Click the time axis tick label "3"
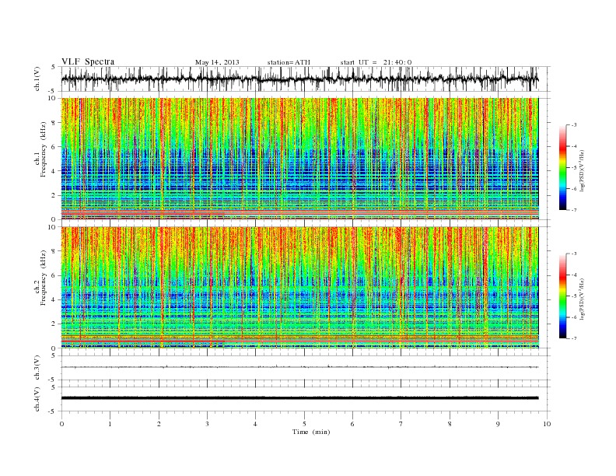Screen dimensions: 616x476 click(x=207, y=424)
